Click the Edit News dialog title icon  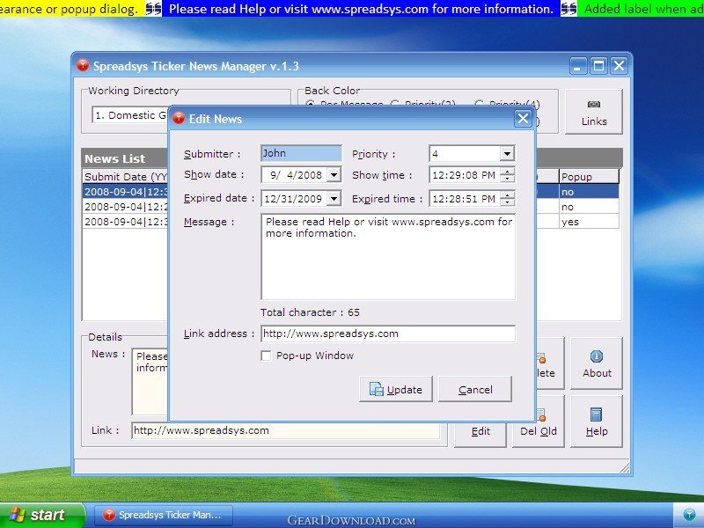click(x=179, y=119)
